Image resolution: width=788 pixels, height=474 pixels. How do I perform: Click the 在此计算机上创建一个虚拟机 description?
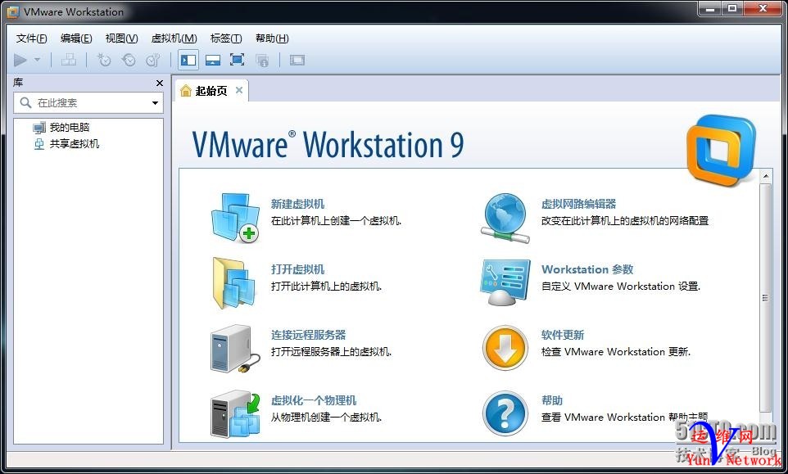coord(336,221)
